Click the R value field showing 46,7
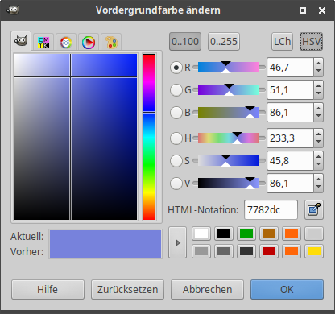The width and height of the screenshot is (335, 314). 290,68
